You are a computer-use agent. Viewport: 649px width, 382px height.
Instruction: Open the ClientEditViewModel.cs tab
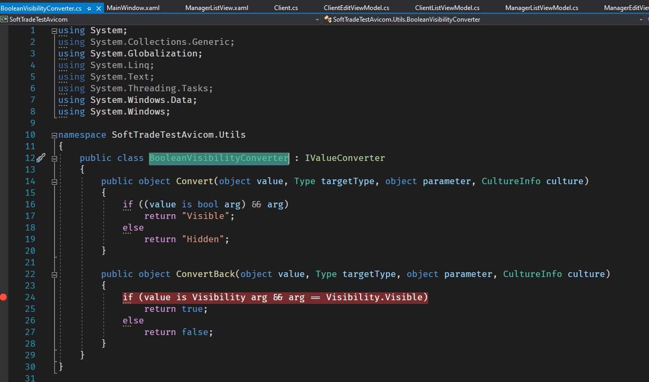[356, 8]
